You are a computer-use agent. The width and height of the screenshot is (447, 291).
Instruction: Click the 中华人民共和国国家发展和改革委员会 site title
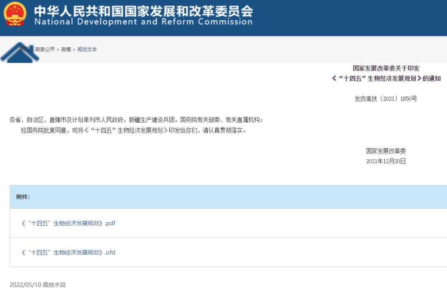143,11
